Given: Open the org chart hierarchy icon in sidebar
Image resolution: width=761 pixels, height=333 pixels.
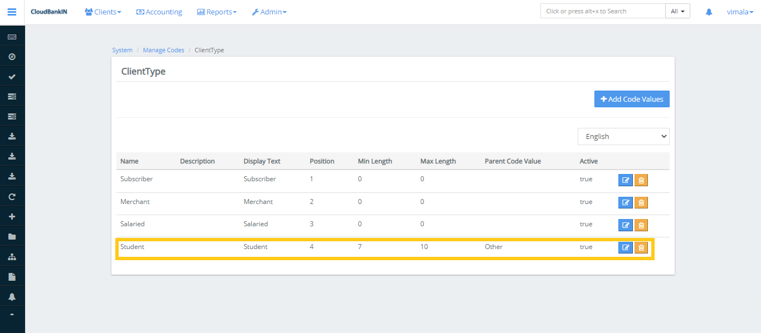Looking at the screenshot, I should 12,256.
